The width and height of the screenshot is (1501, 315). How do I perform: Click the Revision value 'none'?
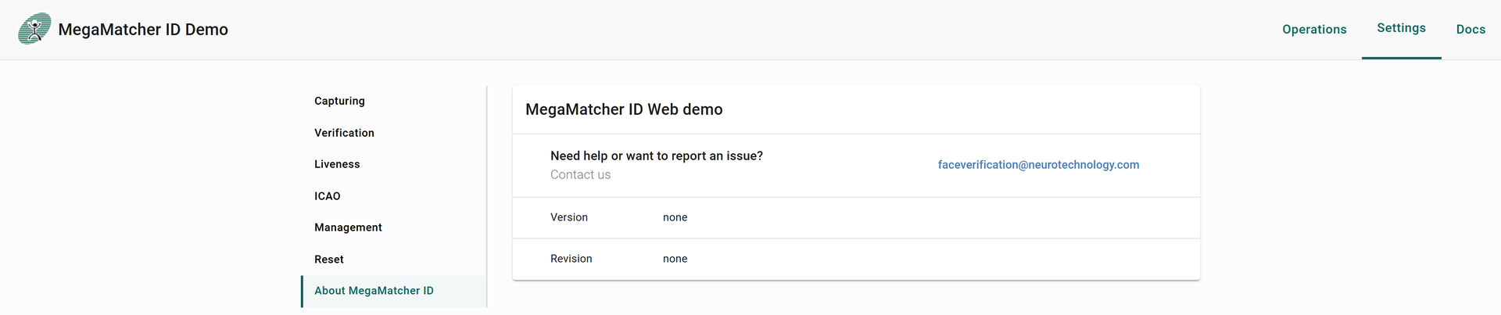[x=675, y=259]
